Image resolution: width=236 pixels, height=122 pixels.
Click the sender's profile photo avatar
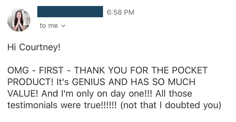19,20
